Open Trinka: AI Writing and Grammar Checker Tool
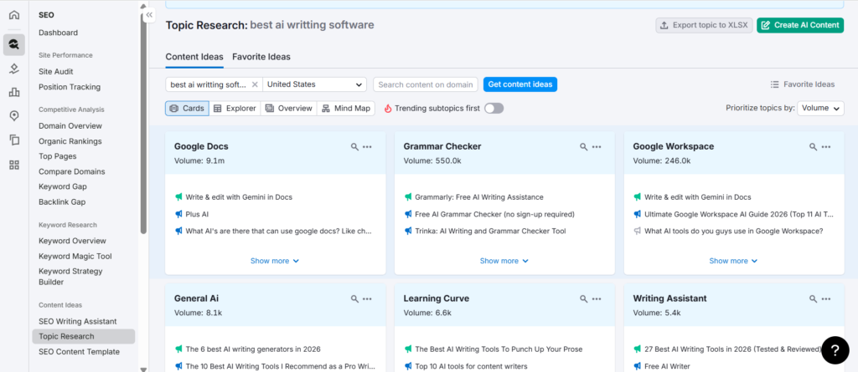Screen dimensions: 858x372 pyautogui.click(x=490, y=231)
